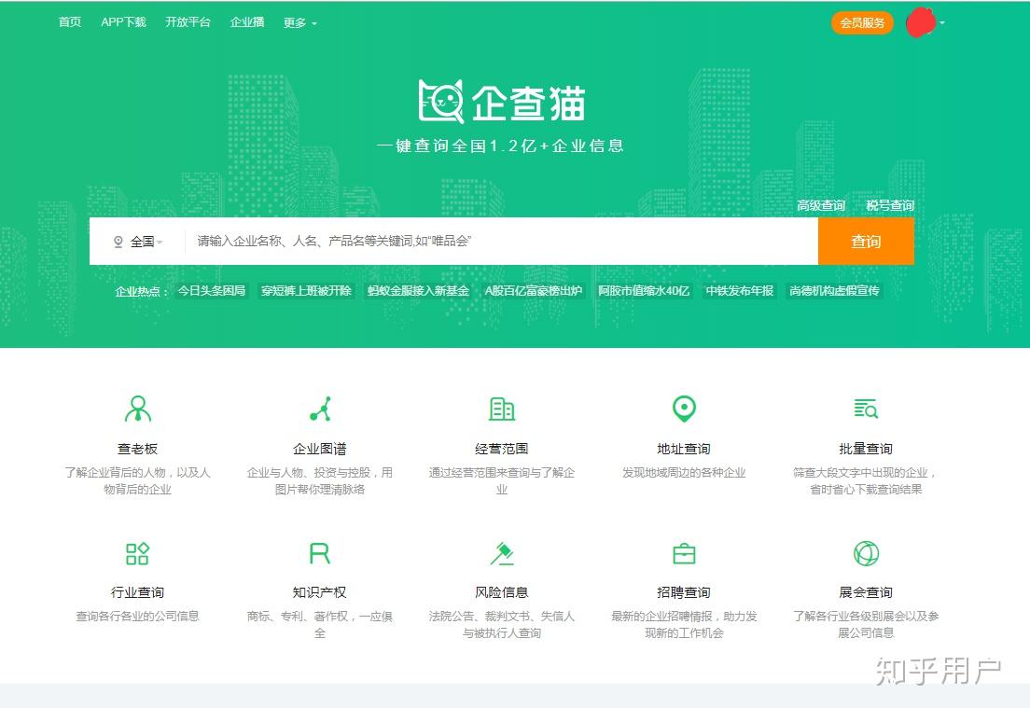Click the 行业查询 grid icon
The image size is (1030, 708).
tap(137, 552)
